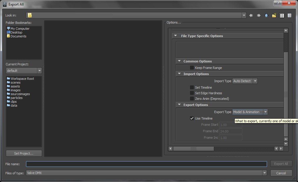Enable Set Timeline checkbox

(x=192, y=87)
